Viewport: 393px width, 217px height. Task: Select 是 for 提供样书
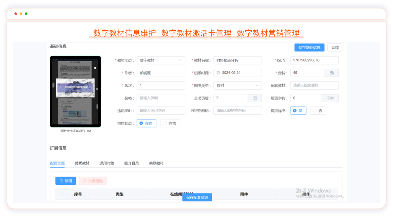[x=298, y=111]
